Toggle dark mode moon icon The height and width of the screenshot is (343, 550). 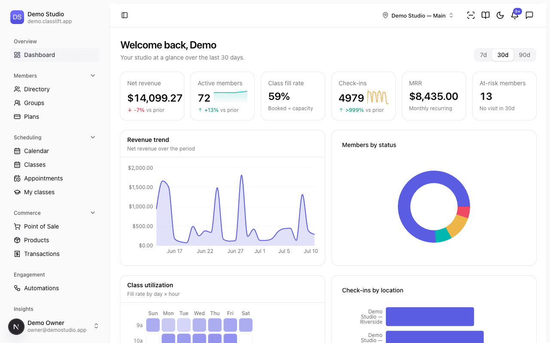(x=500, y=15)
